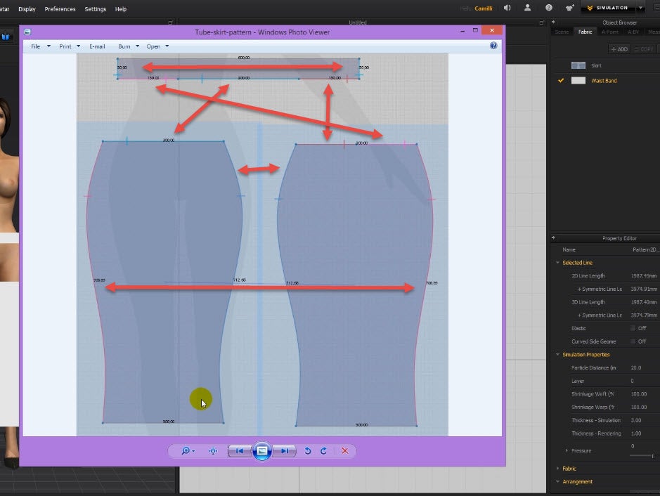Toggle the Curved Side Geometry checkbox
The height and width of the screenshot is (496, 660).
633,341
